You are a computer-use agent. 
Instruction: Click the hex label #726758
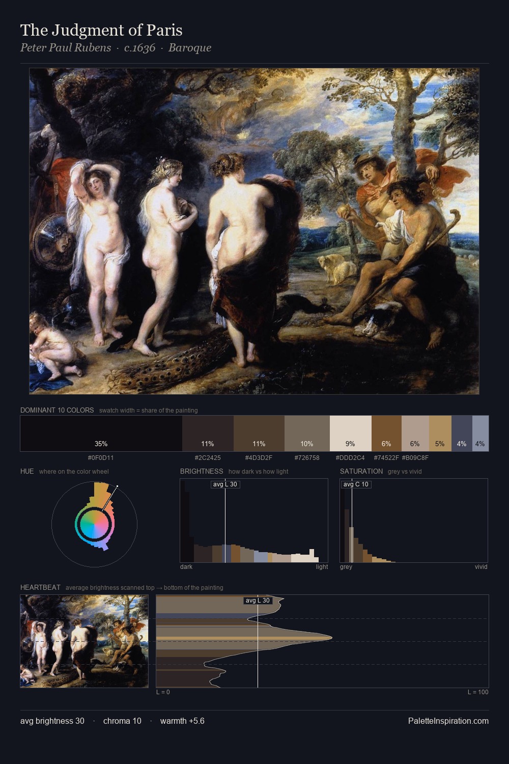[307, 458]
